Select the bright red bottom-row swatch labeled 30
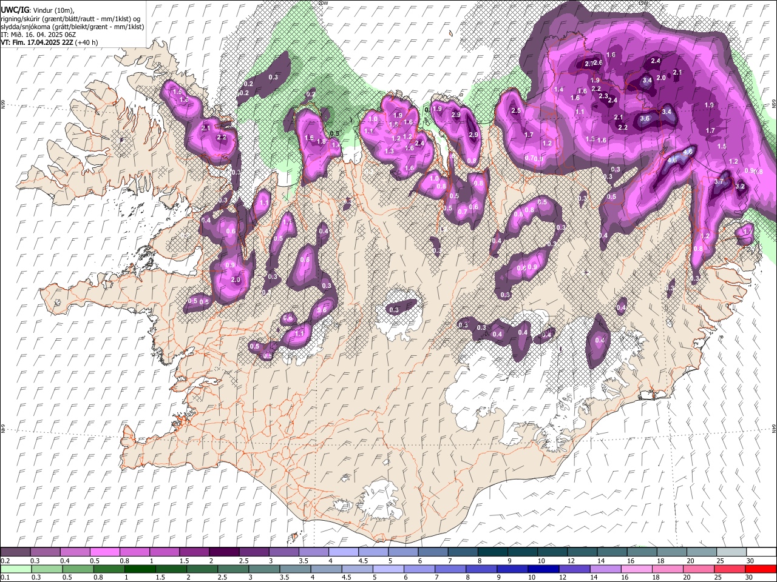This screenshot has width=777, height=582. pyautogui.click(x=761, y=569)
